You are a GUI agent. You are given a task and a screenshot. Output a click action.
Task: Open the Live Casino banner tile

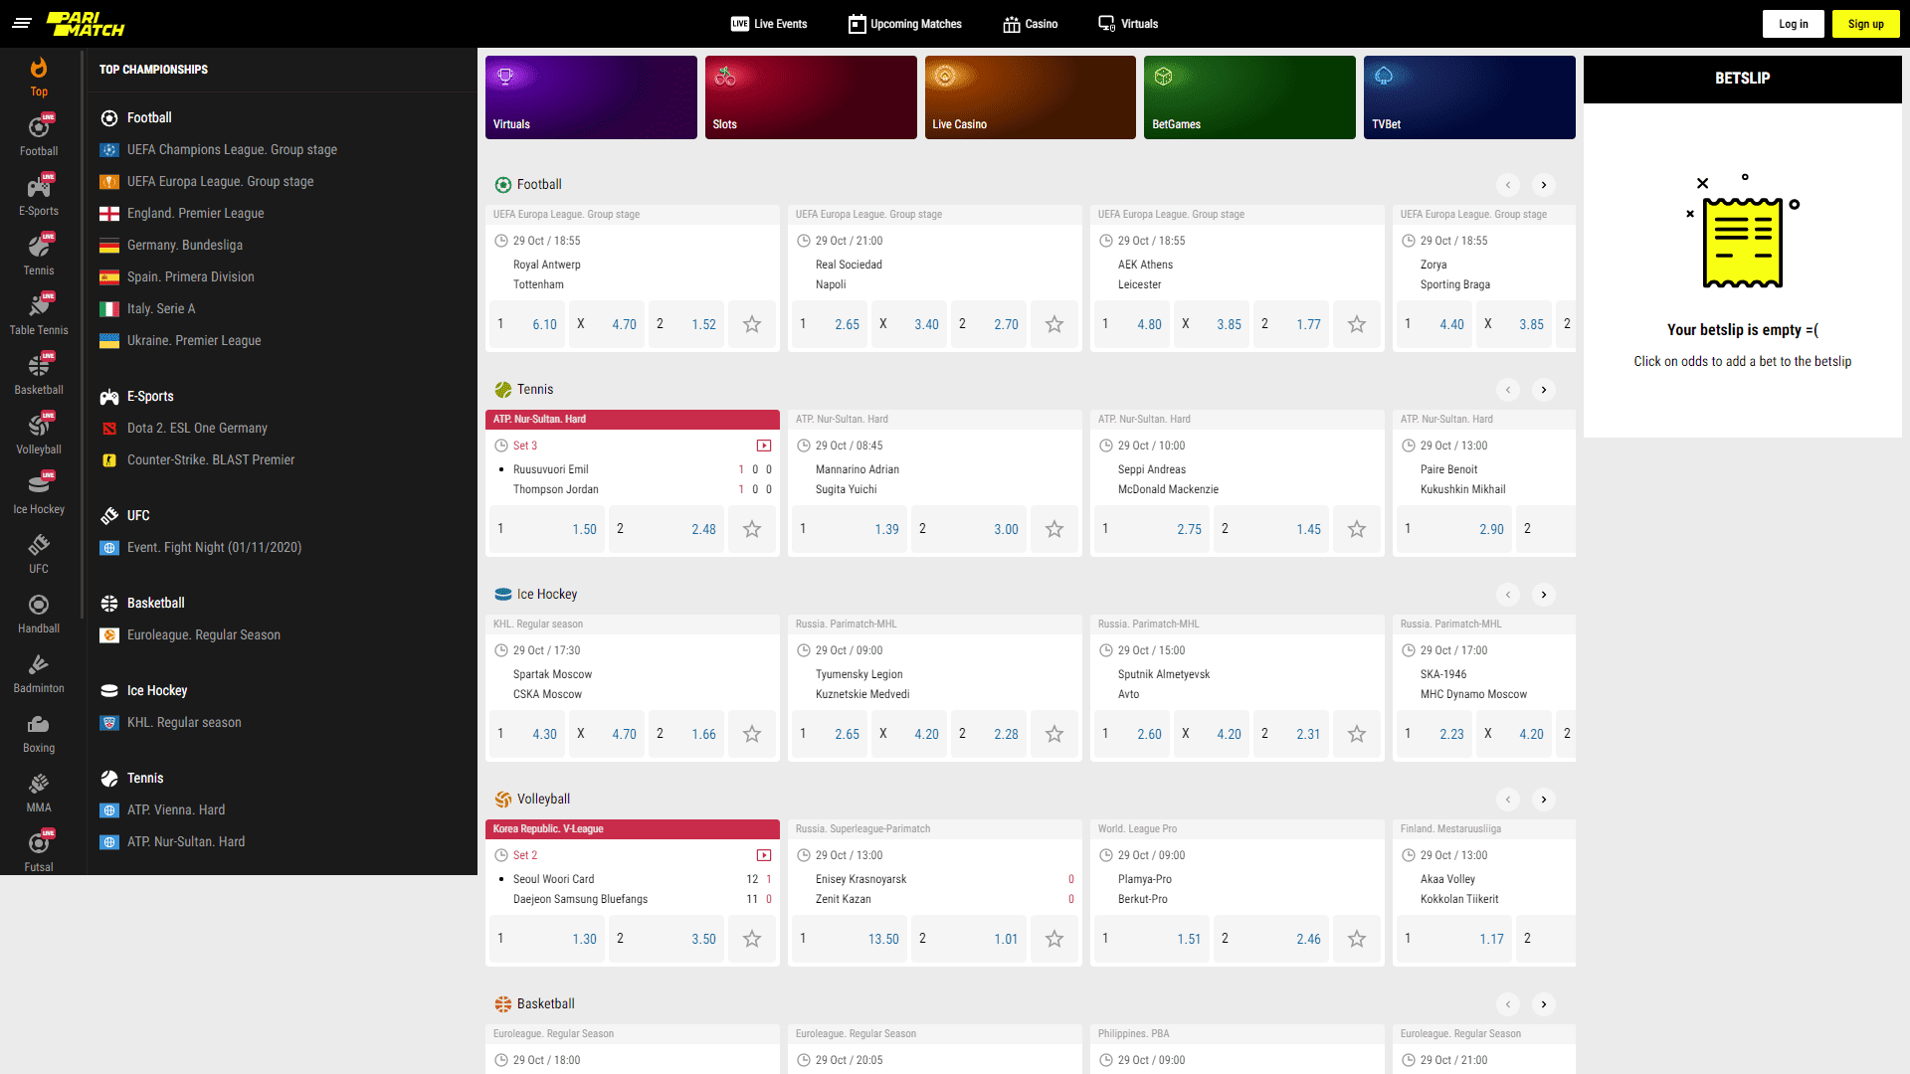1030,97
